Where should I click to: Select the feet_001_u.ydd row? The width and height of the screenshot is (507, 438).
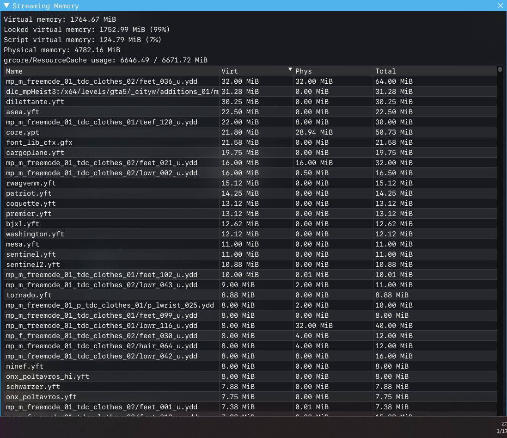pos(250,407)
